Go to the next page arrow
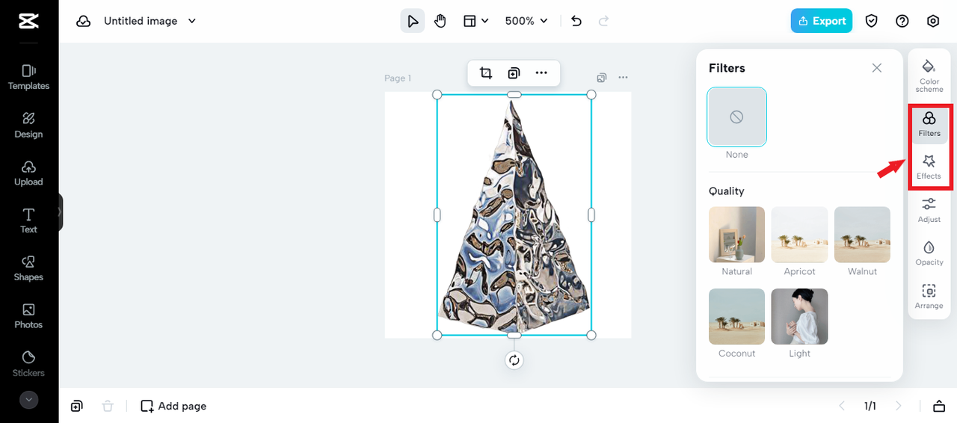 pos(899,406)
